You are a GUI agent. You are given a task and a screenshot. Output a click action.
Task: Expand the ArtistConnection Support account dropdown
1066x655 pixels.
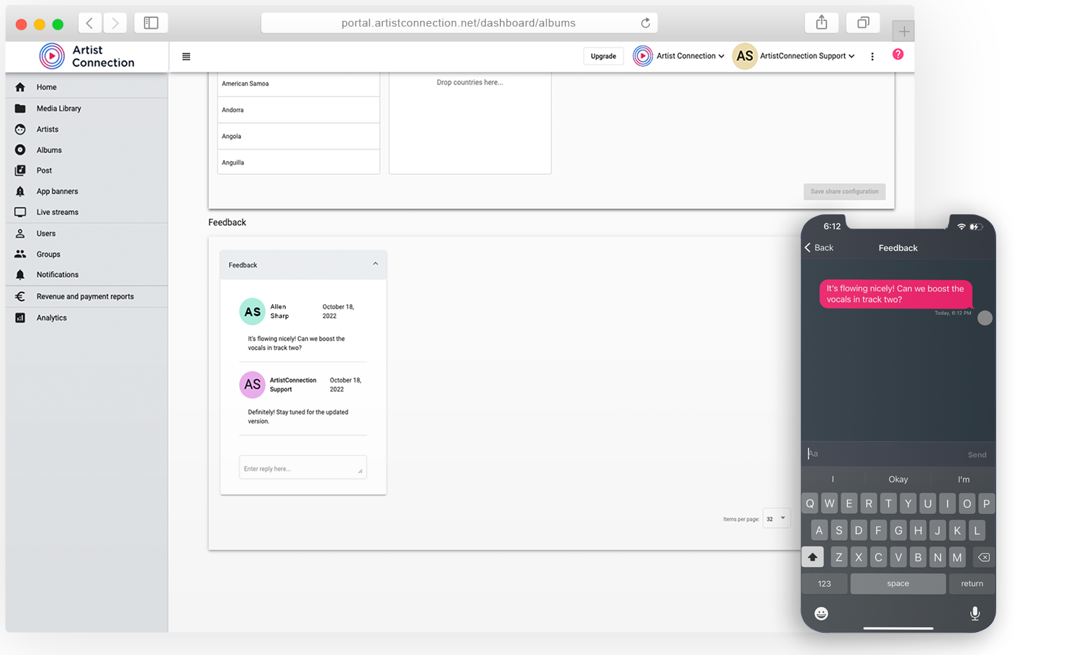[807, 56]
